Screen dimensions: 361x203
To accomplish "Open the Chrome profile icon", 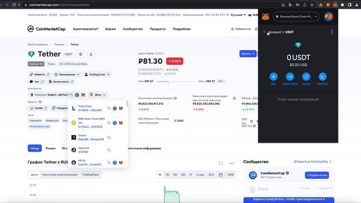I will (356, 5).
